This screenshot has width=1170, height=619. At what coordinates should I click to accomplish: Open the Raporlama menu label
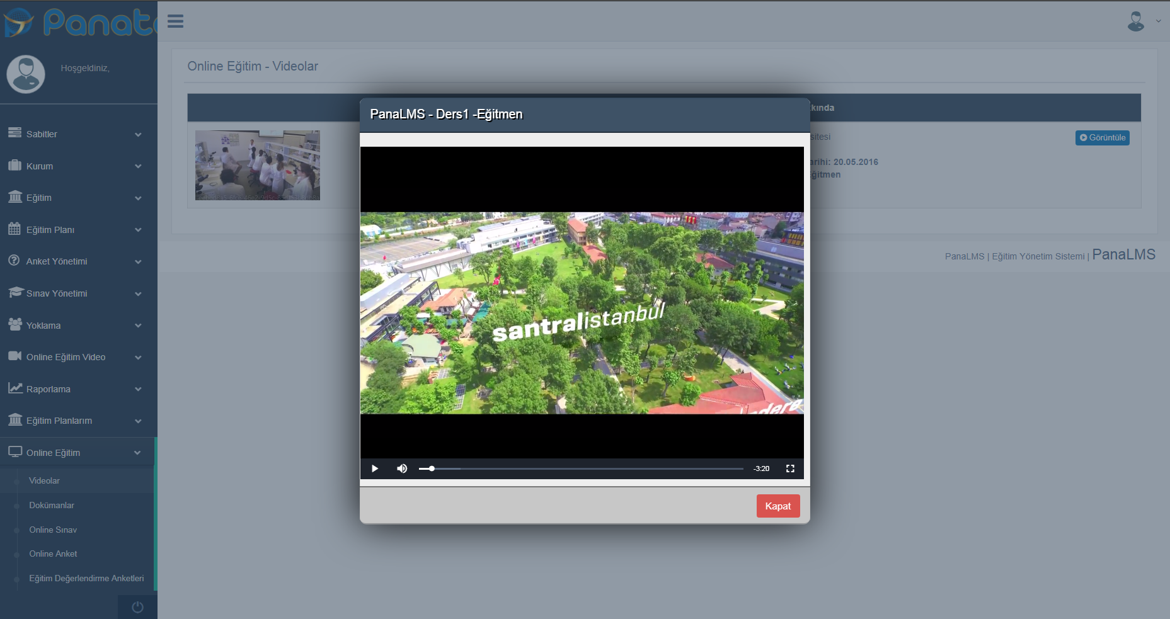click(x=49, y=389)
